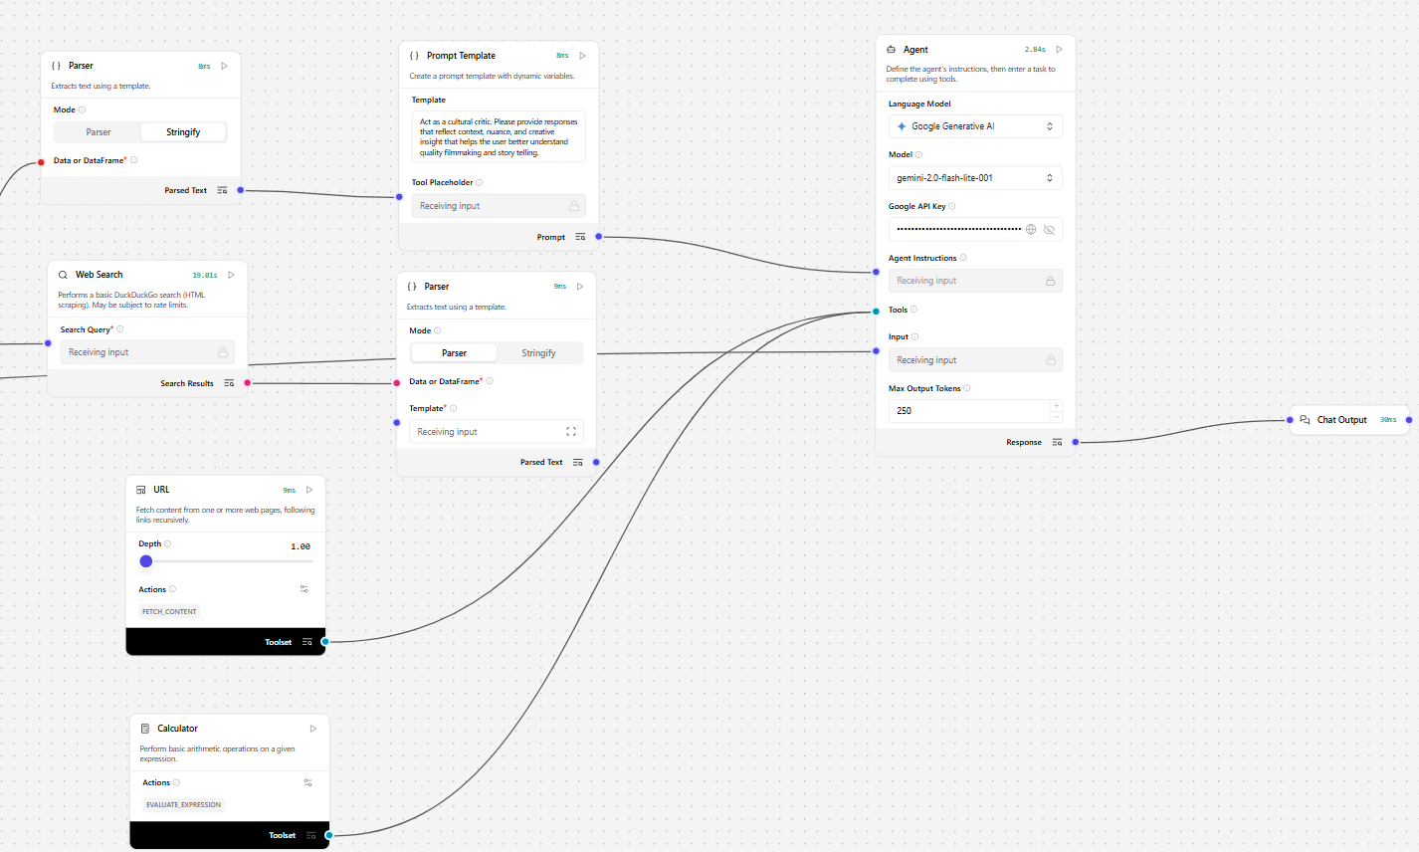Click the EVALUATE_EXPRESSION action badge
The height and width of the screenshot is (852, 1419).
183,804
